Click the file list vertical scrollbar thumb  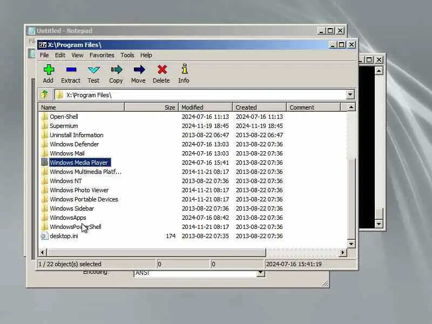tap(351, 199)
